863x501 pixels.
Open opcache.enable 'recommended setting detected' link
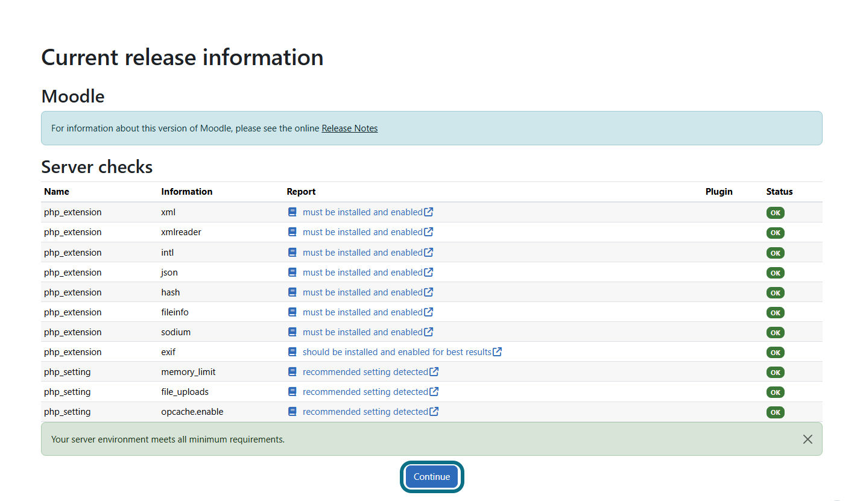pyautogui.click(x=365, y=411)
